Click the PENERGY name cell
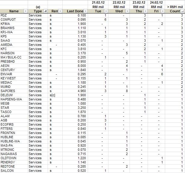Image resolution: width=185 pixels, height=173 pixels. pyautogui.click(x=14, y=162)
